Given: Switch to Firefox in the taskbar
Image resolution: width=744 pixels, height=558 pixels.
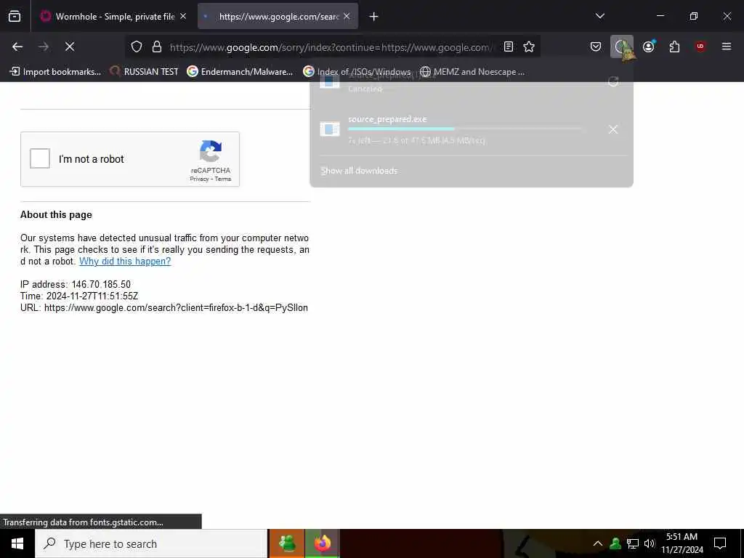Looking at the screenshot, I should [x=322, y=543].
